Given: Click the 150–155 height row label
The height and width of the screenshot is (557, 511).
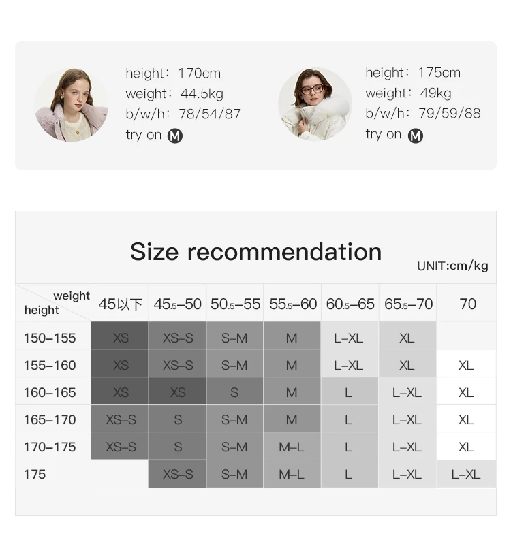Looking at the screenshot, I should click(50, 338).
